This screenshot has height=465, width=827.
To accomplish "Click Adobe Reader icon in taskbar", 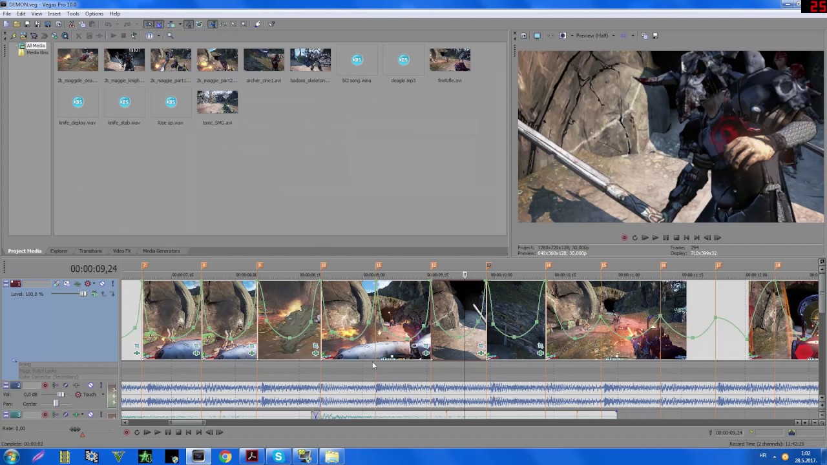I will coord(251,457).
